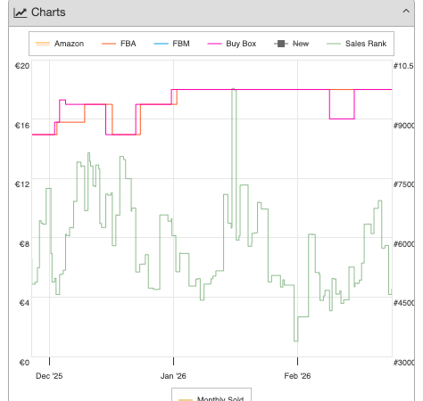Click the Feb '26 axis label
The width and height of the screenshot is (423, 401).
tap(297, 376)
